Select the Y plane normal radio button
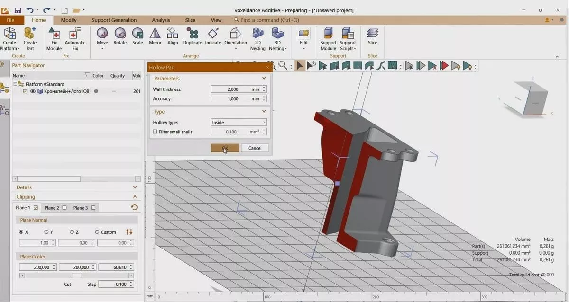Image resolution: width=569 pixels, height=302 pixels. (x=46, y=232)
